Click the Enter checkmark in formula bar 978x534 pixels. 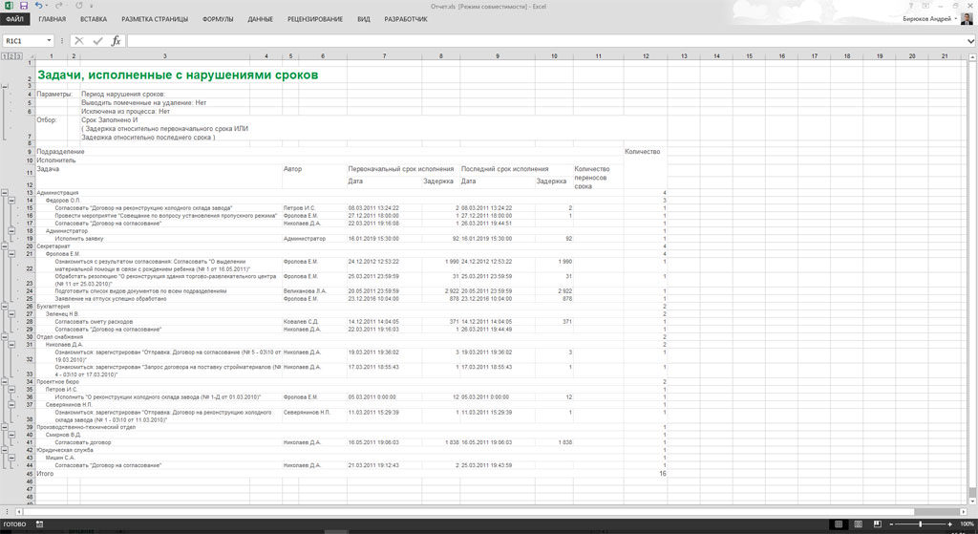pyautogui.click(x=97, y=41)
